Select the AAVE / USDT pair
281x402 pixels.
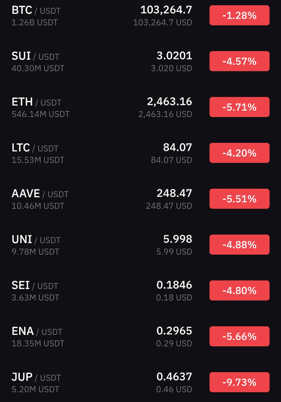pyautogui.click(x=140, y=199)
